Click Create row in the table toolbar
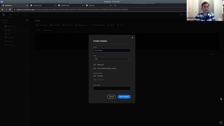This screenshot has width=224, height=126. [55, 25]
